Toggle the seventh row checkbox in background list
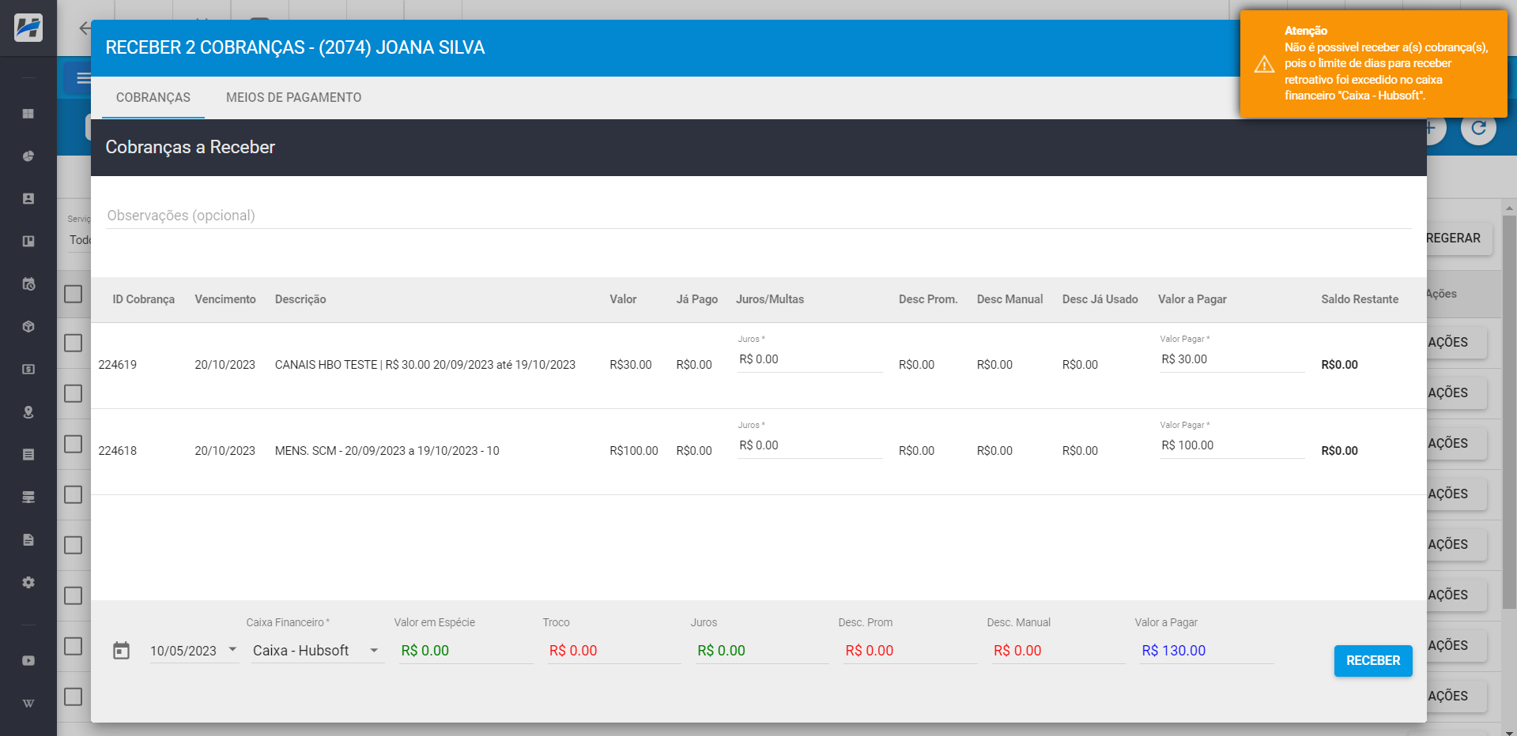 click(x=74, y=646)
